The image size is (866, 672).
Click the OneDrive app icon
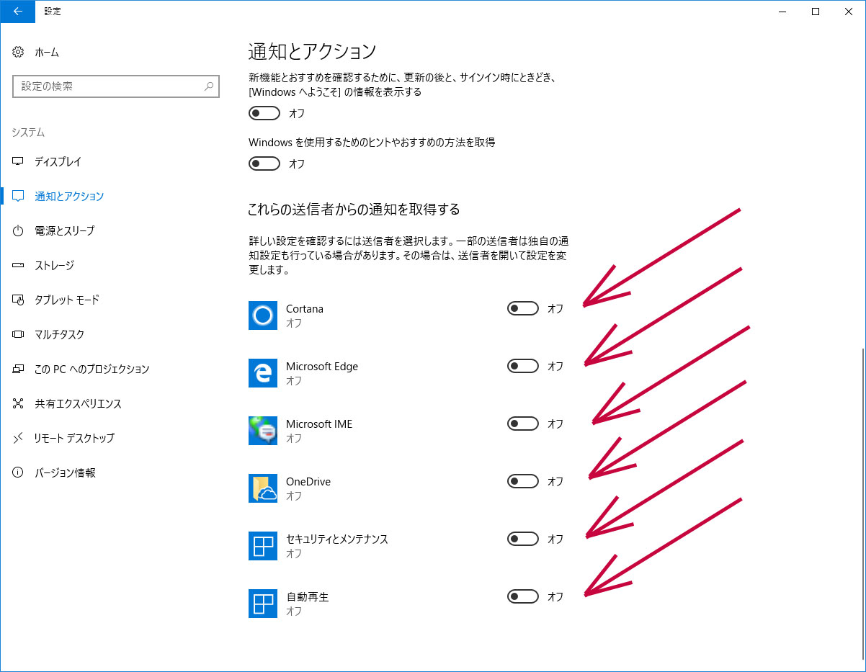(x=263, y=488)
